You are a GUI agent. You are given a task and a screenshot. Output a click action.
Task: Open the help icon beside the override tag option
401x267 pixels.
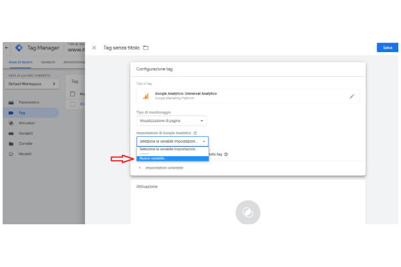tap(226, 154)
